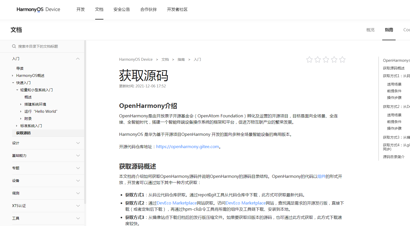410x226 pixels.
Task: Collapse the 快速入门 tree arrow
Action: [13, 83]
